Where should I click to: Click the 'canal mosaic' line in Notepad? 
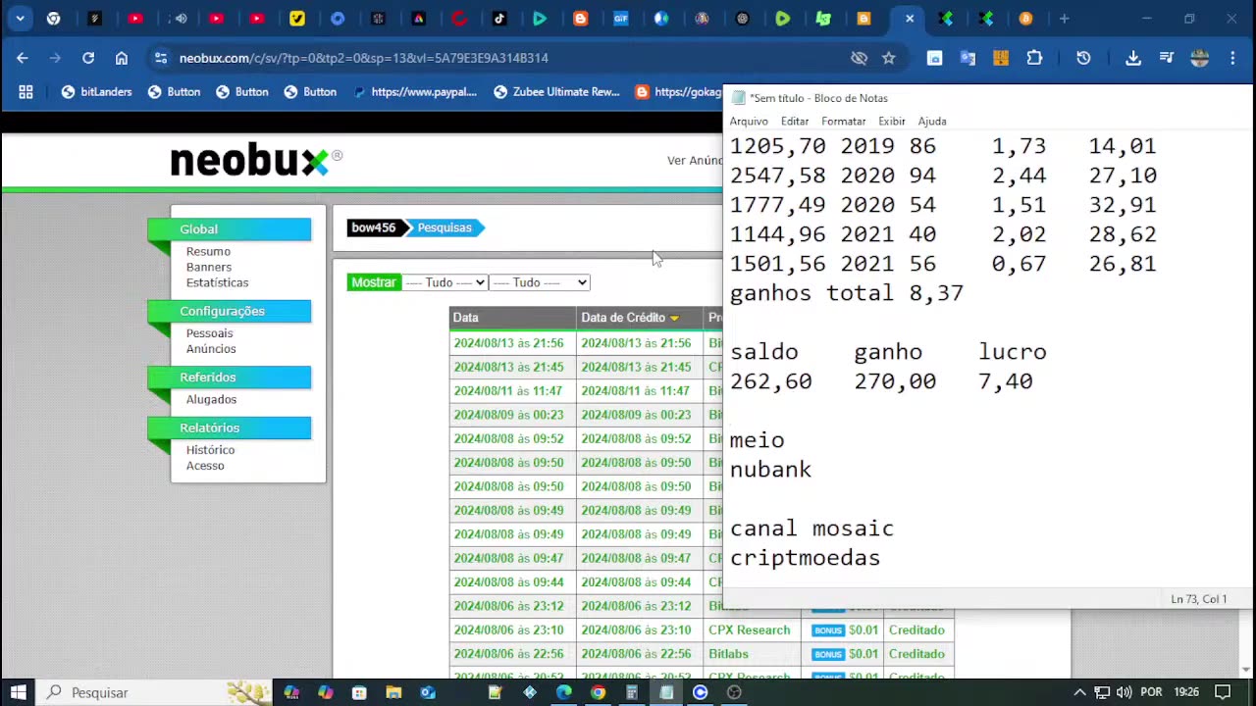812,529
